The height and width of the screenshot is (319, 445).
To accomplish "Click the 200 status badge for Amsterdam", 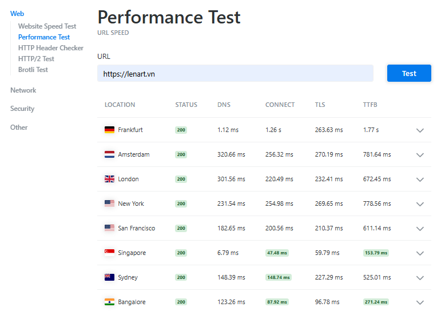I will point(181,154).
